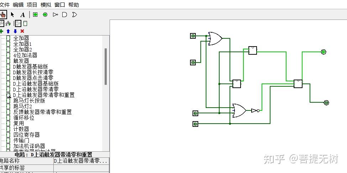Screen dimensions: 347x173
Task: Open the 模拟 menu
Action: click(46, 5)
